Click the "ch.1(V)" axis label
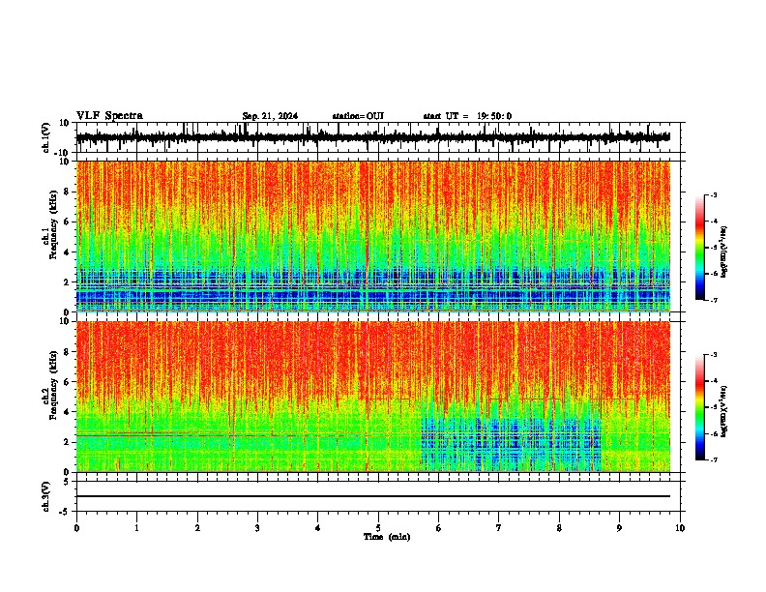Viewport: 766px width, 592px height. (46, 137)
